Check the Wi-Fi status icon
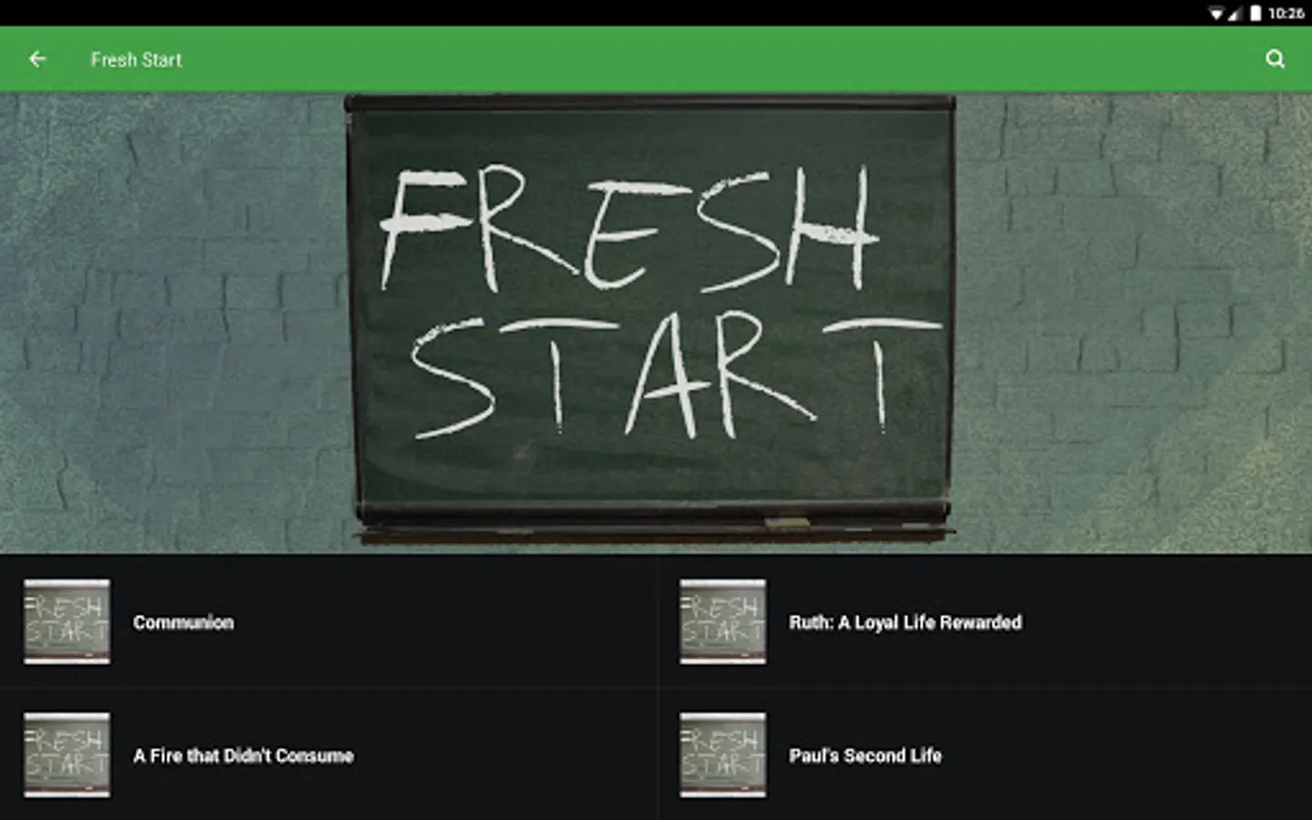Image resolution: width=1312 pixels, height=820 pixels. 1216,13
